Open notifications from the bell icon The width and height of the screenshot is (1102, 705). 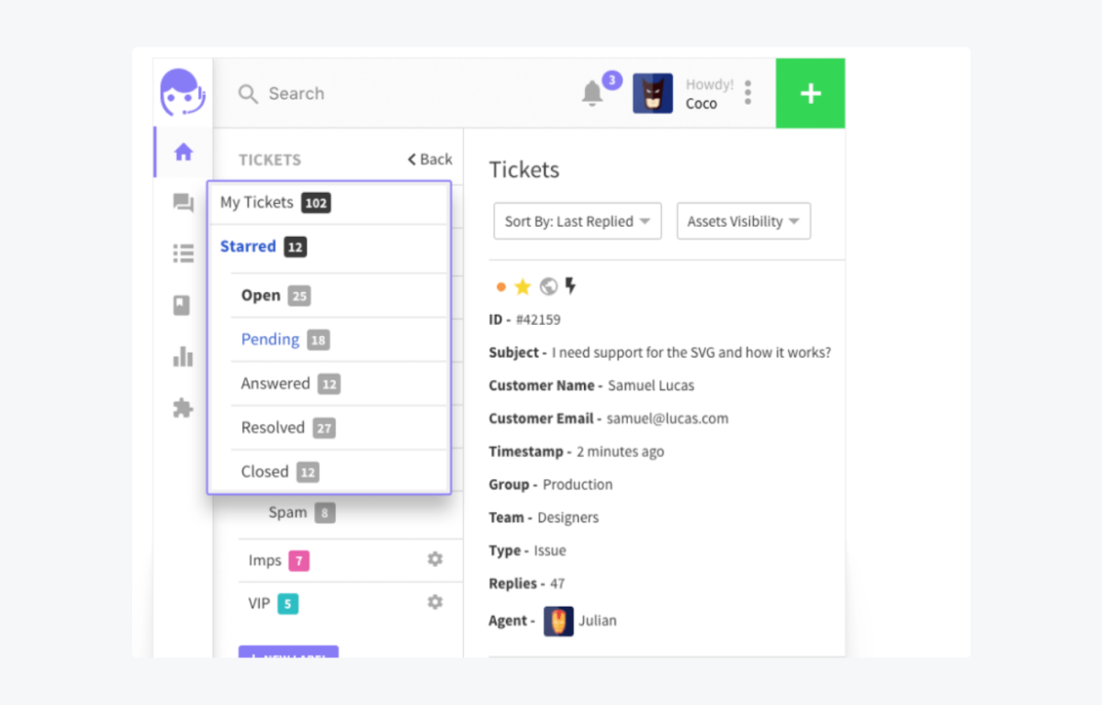click(590, 93)
